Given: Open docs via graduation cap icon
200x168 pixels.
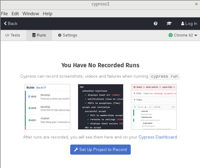Looking at the screenshot, I should (x=169, y=23).
